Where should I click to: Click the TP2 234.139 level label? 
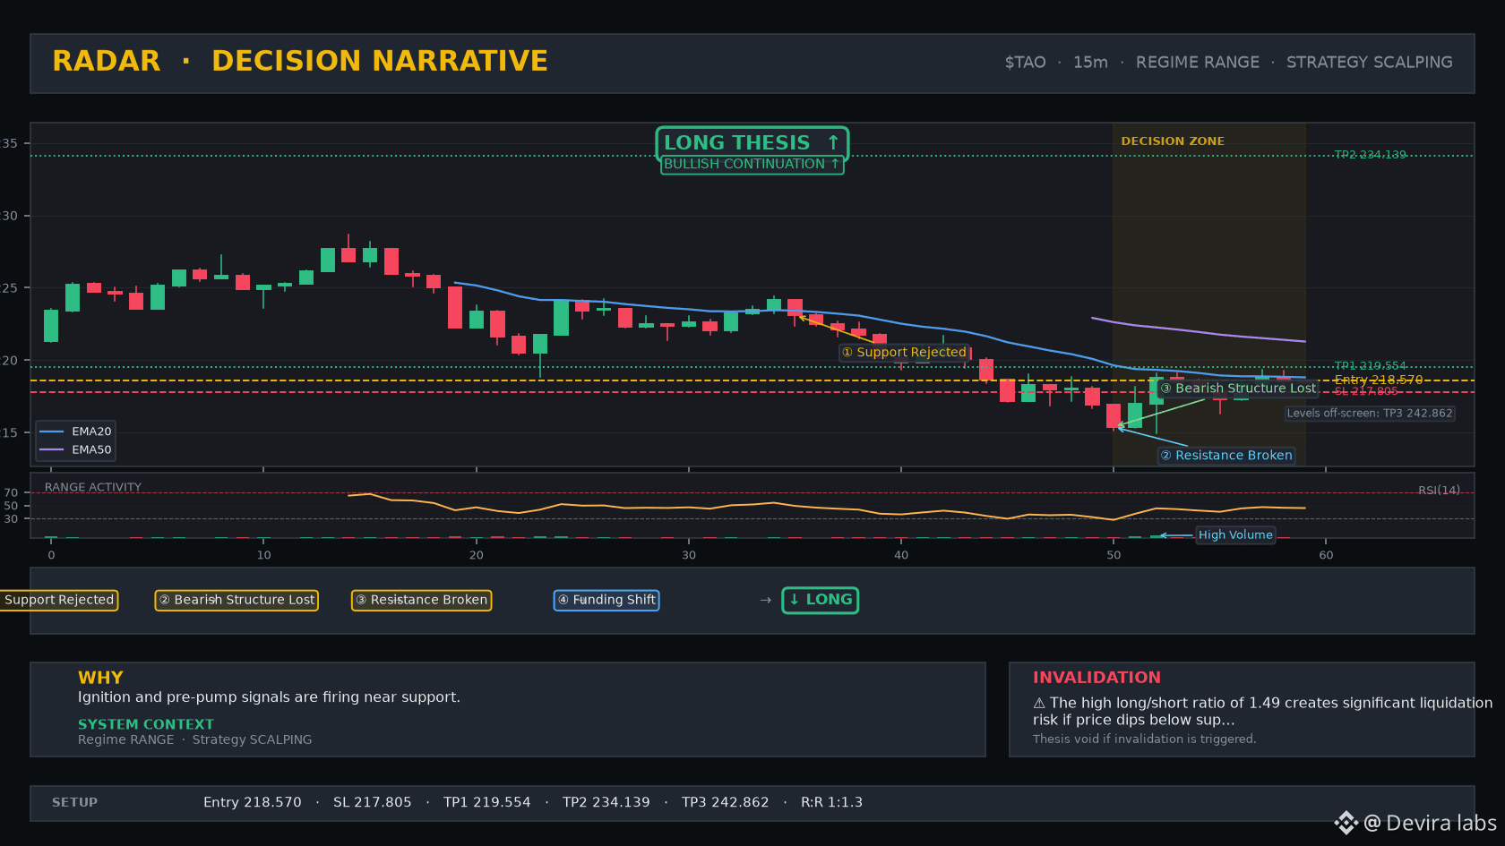(x=1371, y=155)
